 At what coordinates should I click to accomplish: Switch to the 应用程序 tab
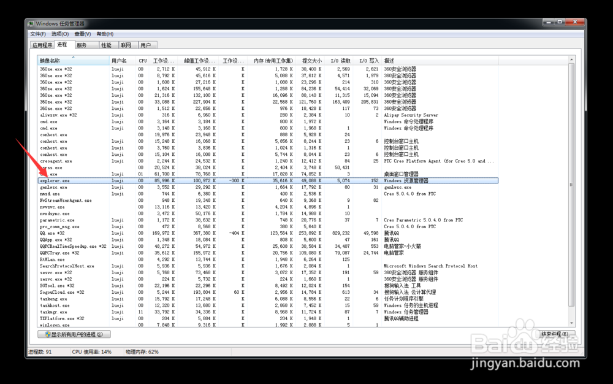43,45
